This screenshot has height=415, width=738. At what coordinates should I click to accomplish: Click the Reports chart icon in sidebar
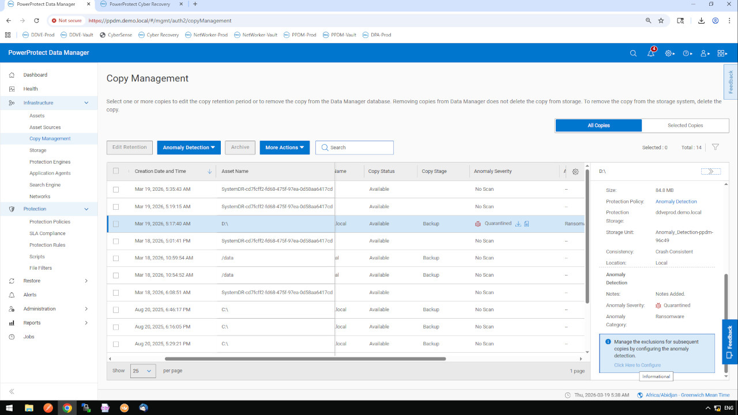[12, 323]
